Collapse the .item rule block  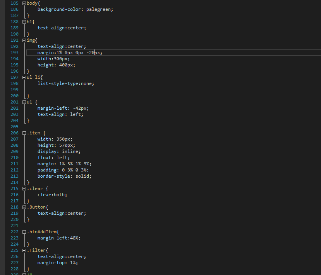click(24, 133)
